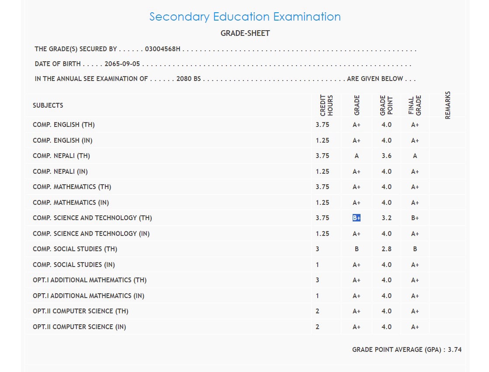Click the 2.8 grade point value
The height and width of the screenshot is (372, 489).
(x=386, y=249)
